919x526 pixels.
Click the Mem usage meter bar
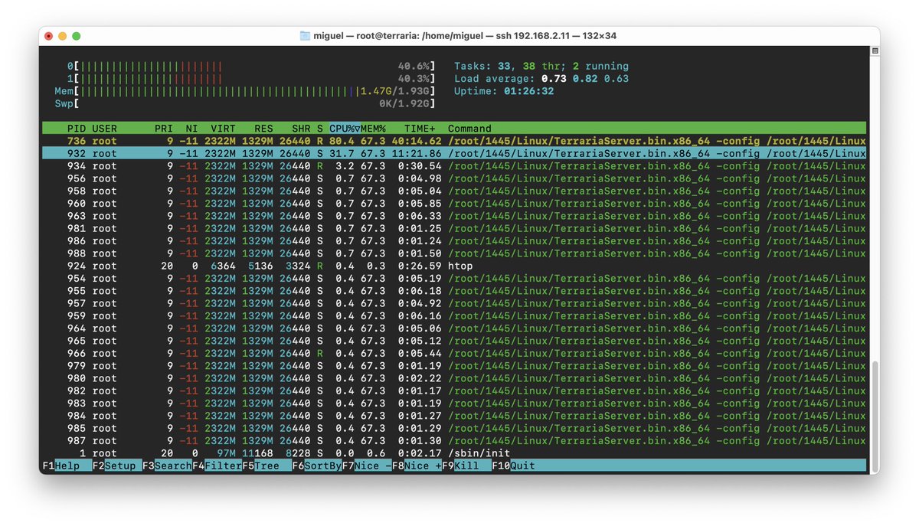click(x=245, y=91)
